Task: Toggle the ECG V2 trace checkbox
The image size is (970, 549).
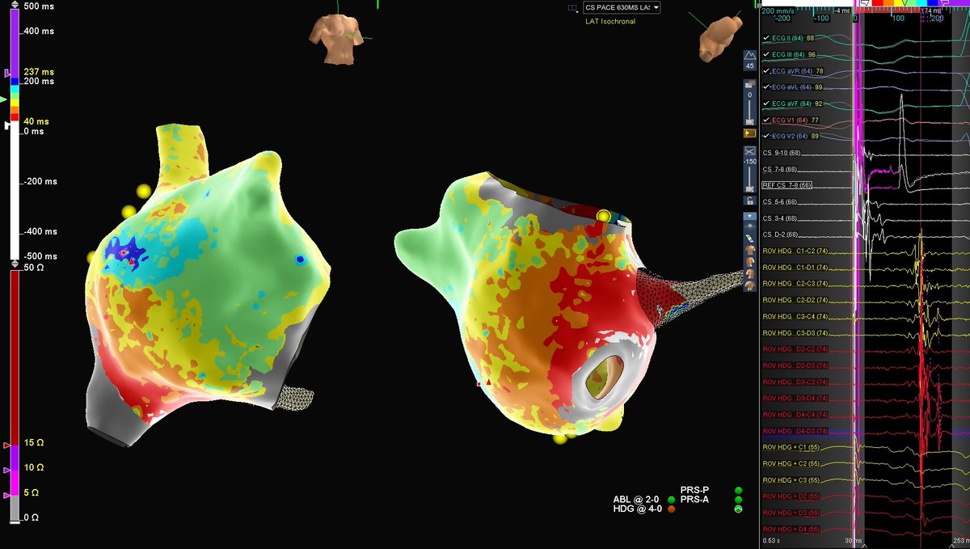Action: pos(765,136)
